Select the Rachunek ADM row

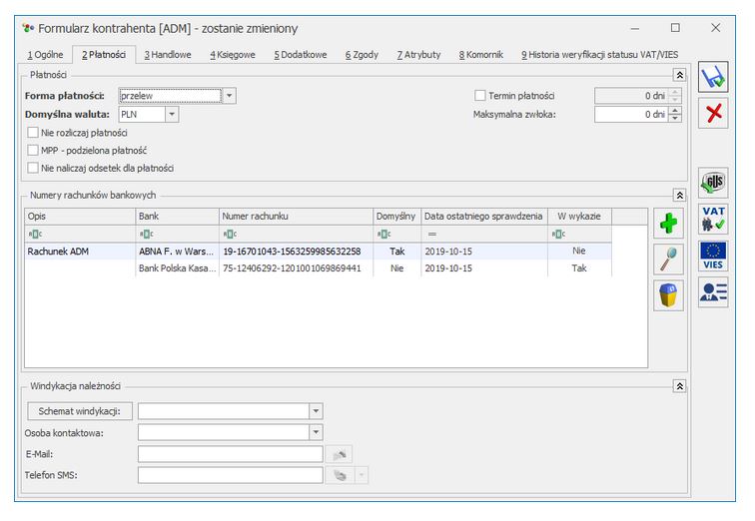point(319,252)
